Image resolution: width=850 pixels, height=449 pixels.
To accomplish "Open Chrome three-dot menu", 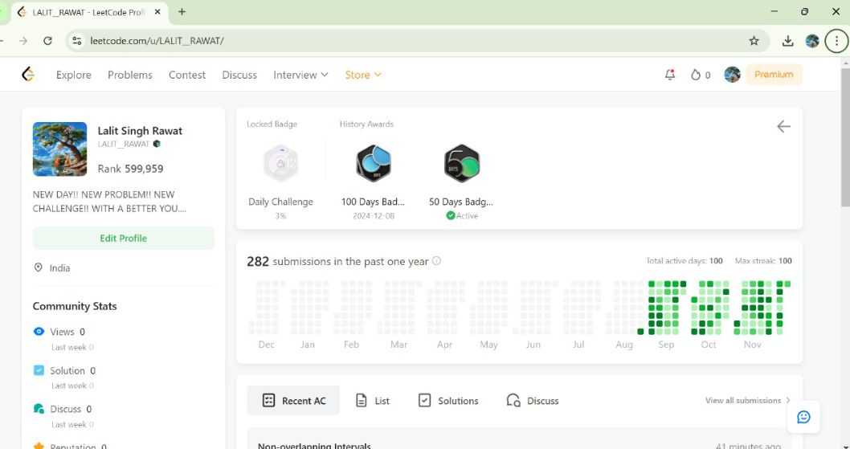I will tap(836, 41).
